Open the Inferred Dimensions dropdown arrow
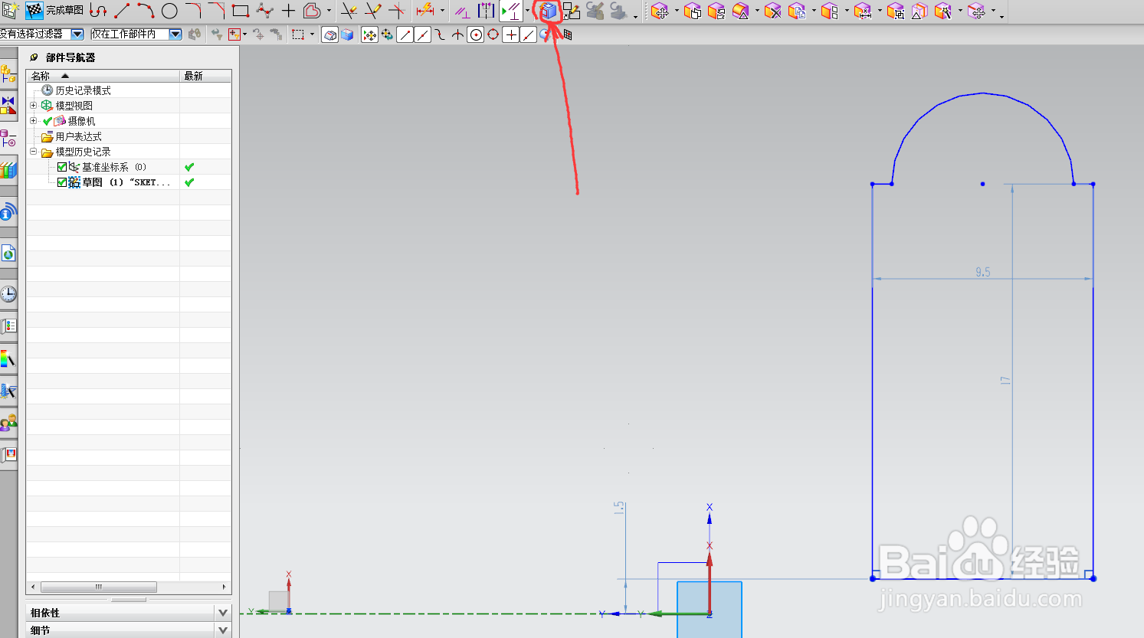 coord(442,11)
